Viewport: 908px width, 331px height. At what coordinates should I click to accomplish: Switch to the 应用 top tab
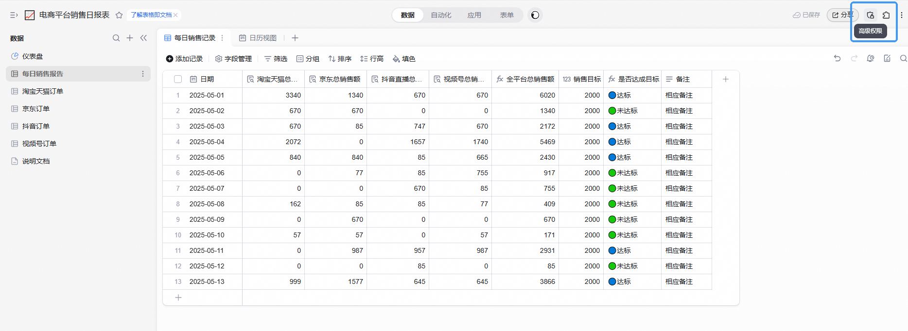(474, 15)
